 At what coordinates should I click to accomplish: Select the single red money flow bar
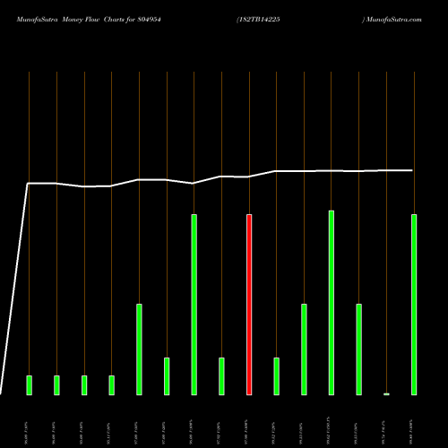pos(249,305)
